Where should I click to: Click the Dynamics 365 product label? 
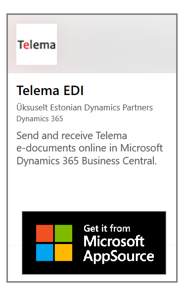tap(40, 119)
